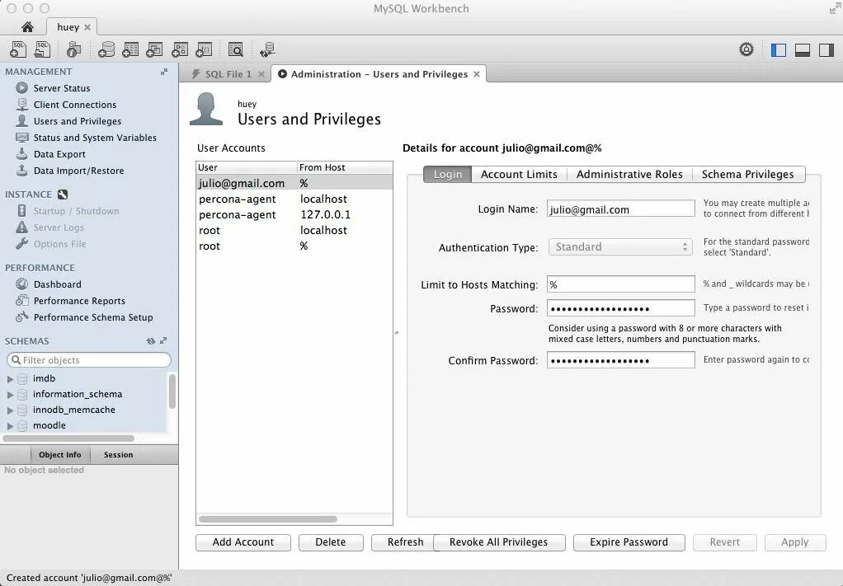The image size is (843, 586).
Task: Create new function toolbar icon
Action: (204, 49)
